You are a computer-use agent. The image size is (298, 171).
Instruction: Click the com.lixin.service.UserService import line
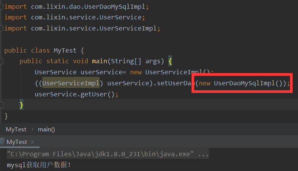(74, 18)
